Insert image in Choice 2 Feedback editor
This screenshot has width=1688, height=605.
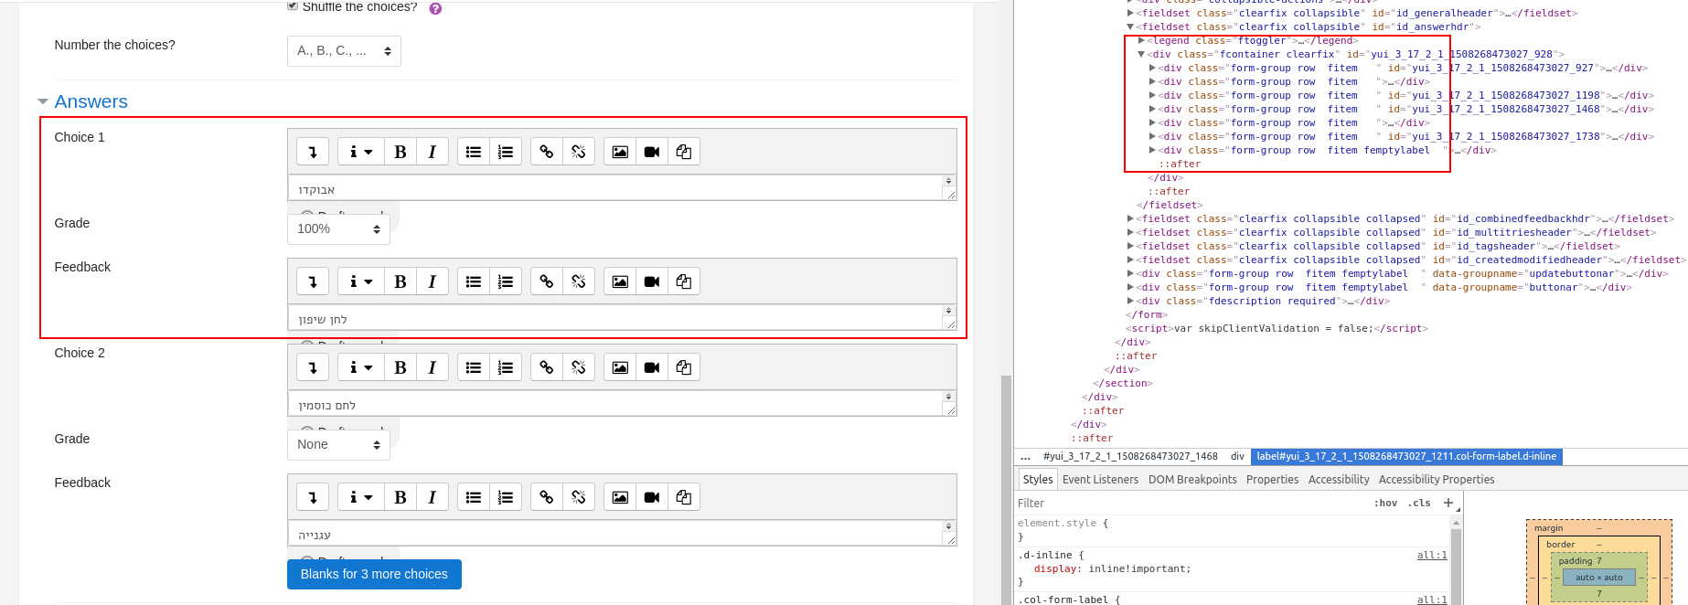619,497
